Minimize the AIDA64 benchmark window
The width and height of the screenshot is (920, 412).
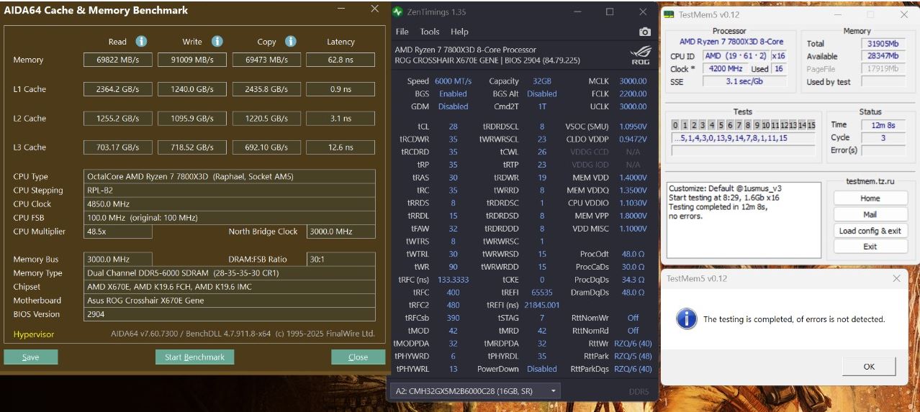coord(343,9)
